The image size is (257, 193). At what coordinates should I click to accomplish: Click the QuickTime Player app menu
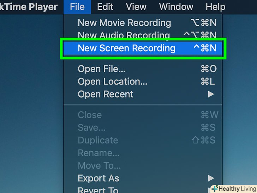28,7
